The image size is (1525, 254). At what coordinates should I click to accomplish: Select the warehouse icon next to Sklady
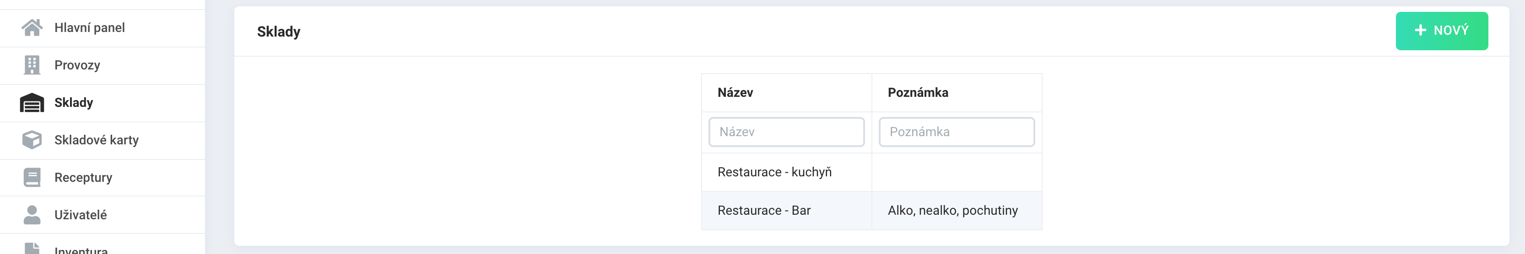click(32, 103)
